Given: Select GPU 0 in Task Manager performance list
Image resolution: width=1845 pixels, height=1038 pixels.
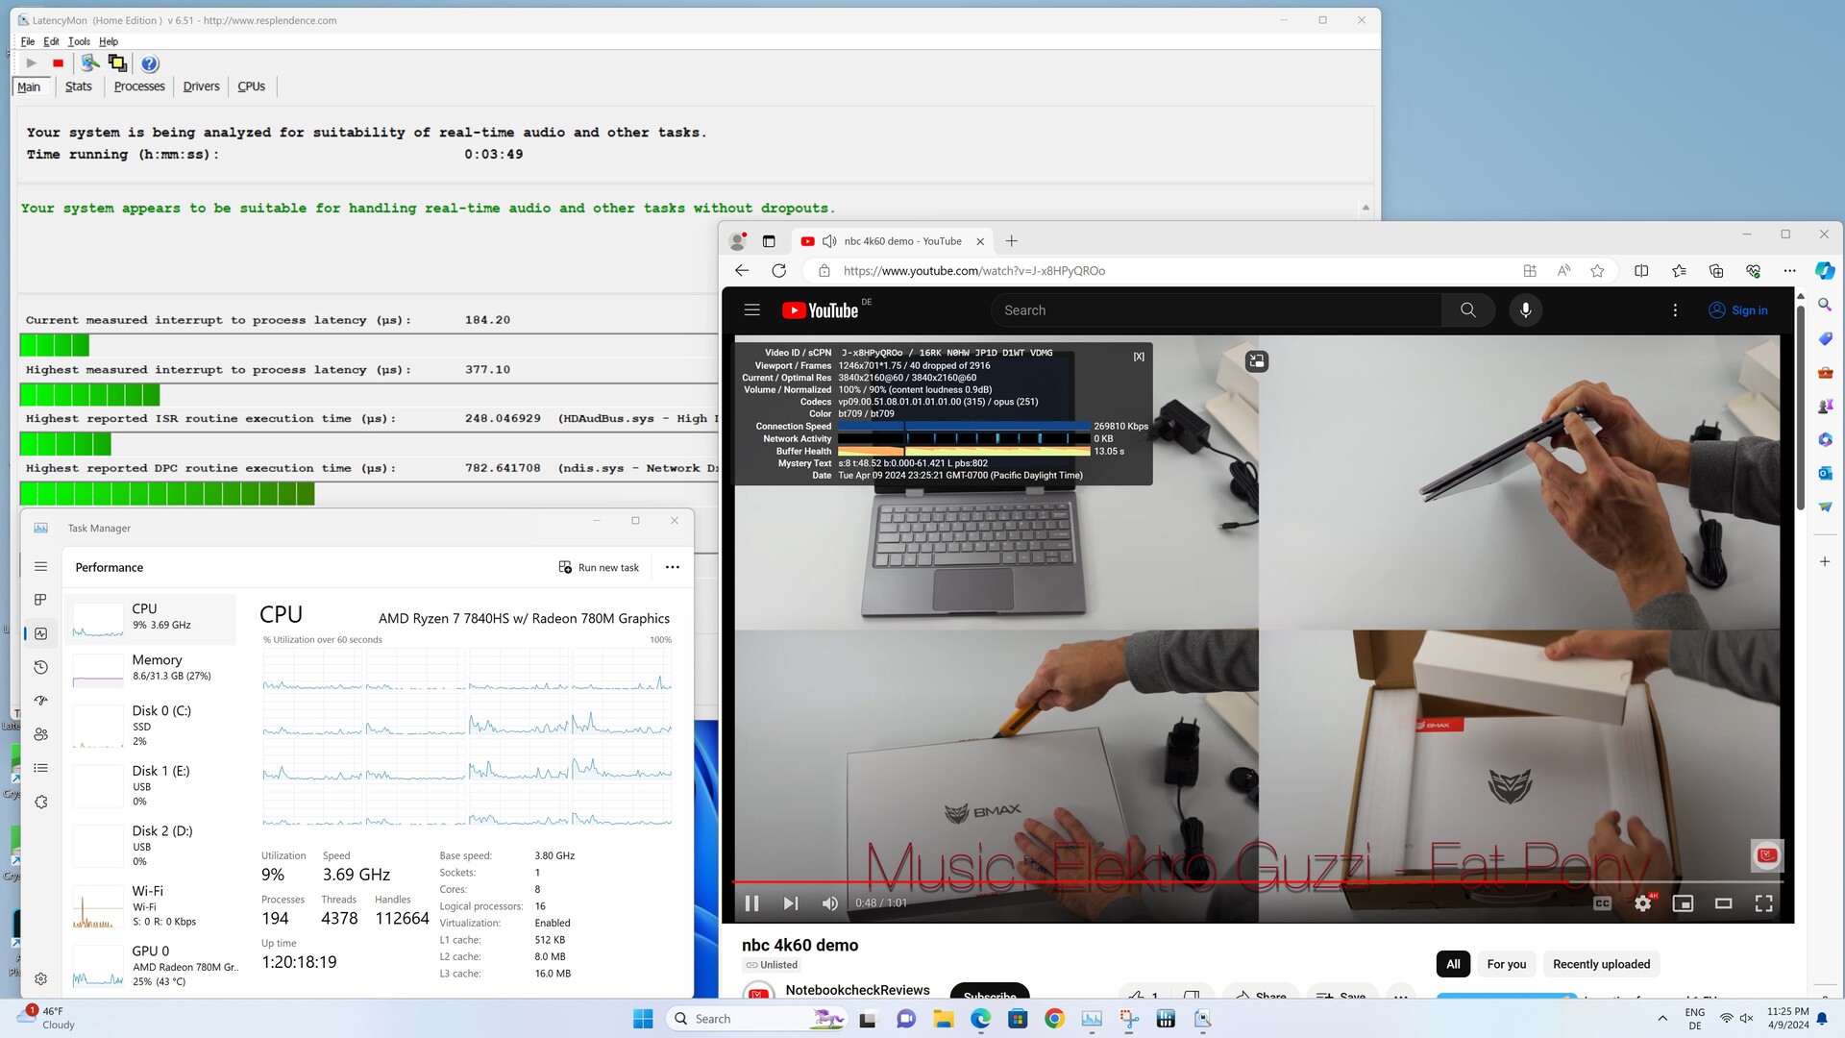Looking at the screenshot, I should point(151,965).
